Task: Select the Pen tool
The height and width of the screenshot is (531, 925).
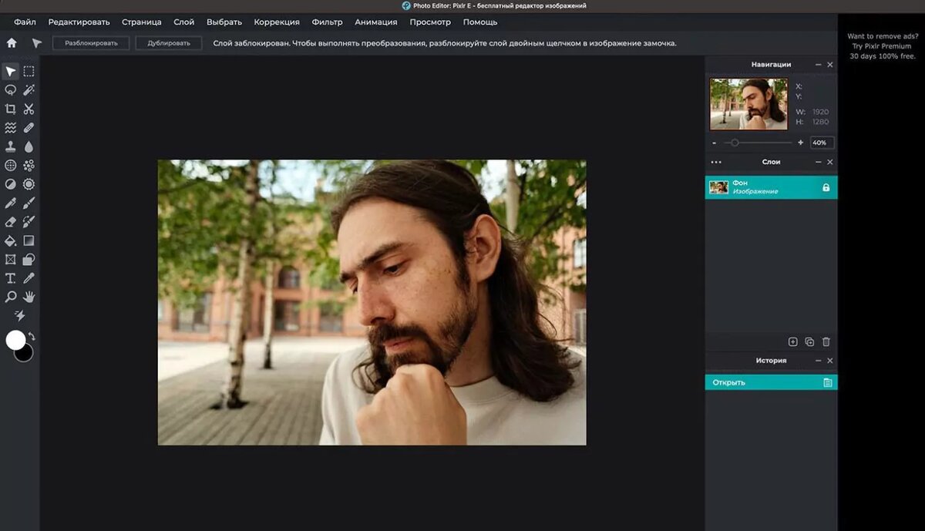Action: tap(11, 203)
